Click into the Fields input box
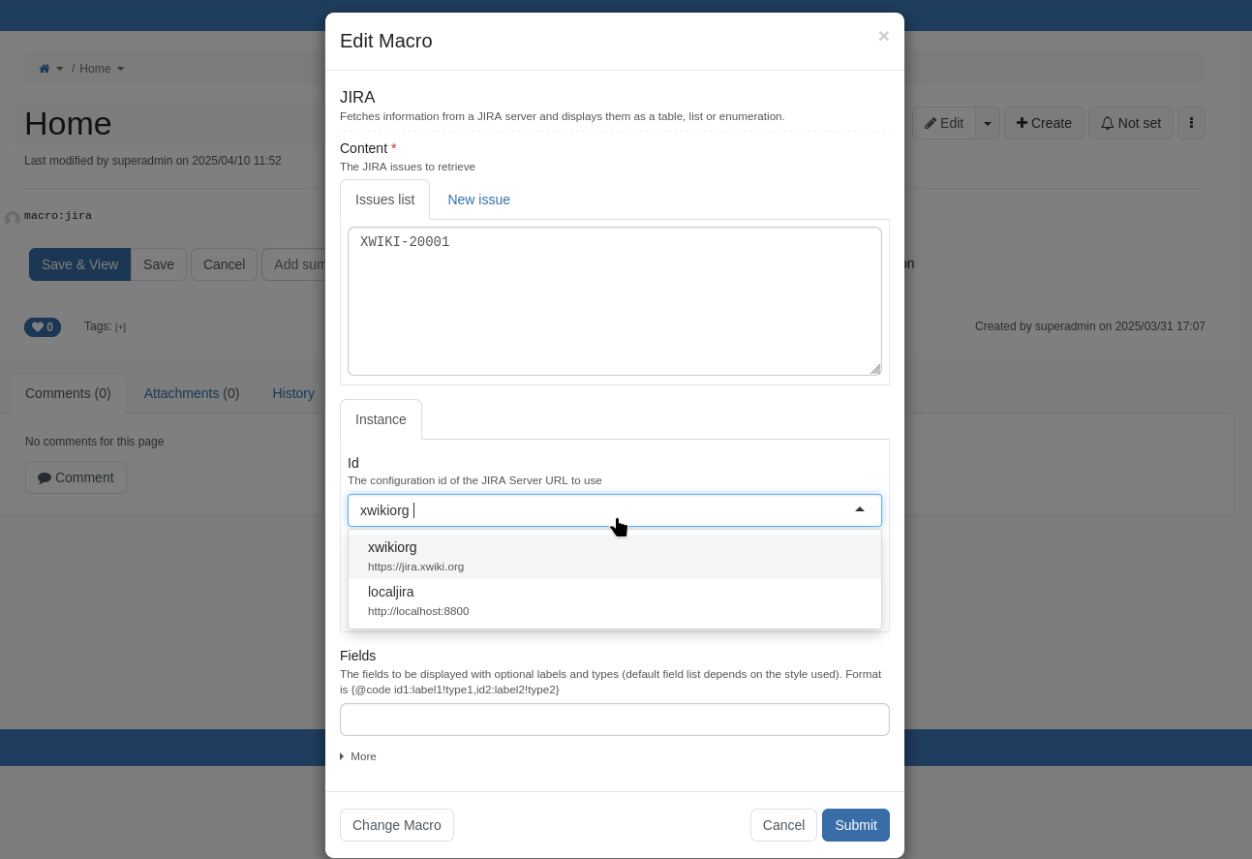Screen dimensions: 1252x859 615,720
